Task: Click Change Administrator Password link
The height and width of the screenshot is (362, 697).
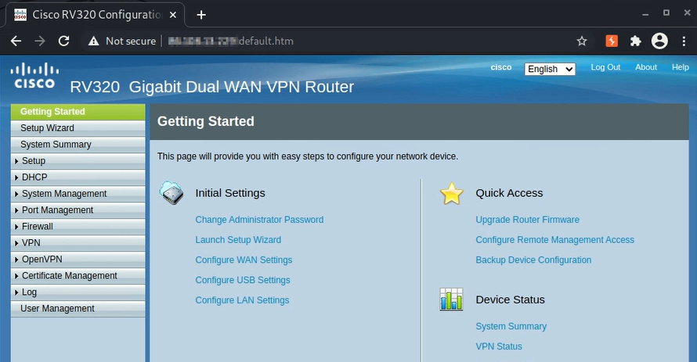Action: (x=259, y=220)
